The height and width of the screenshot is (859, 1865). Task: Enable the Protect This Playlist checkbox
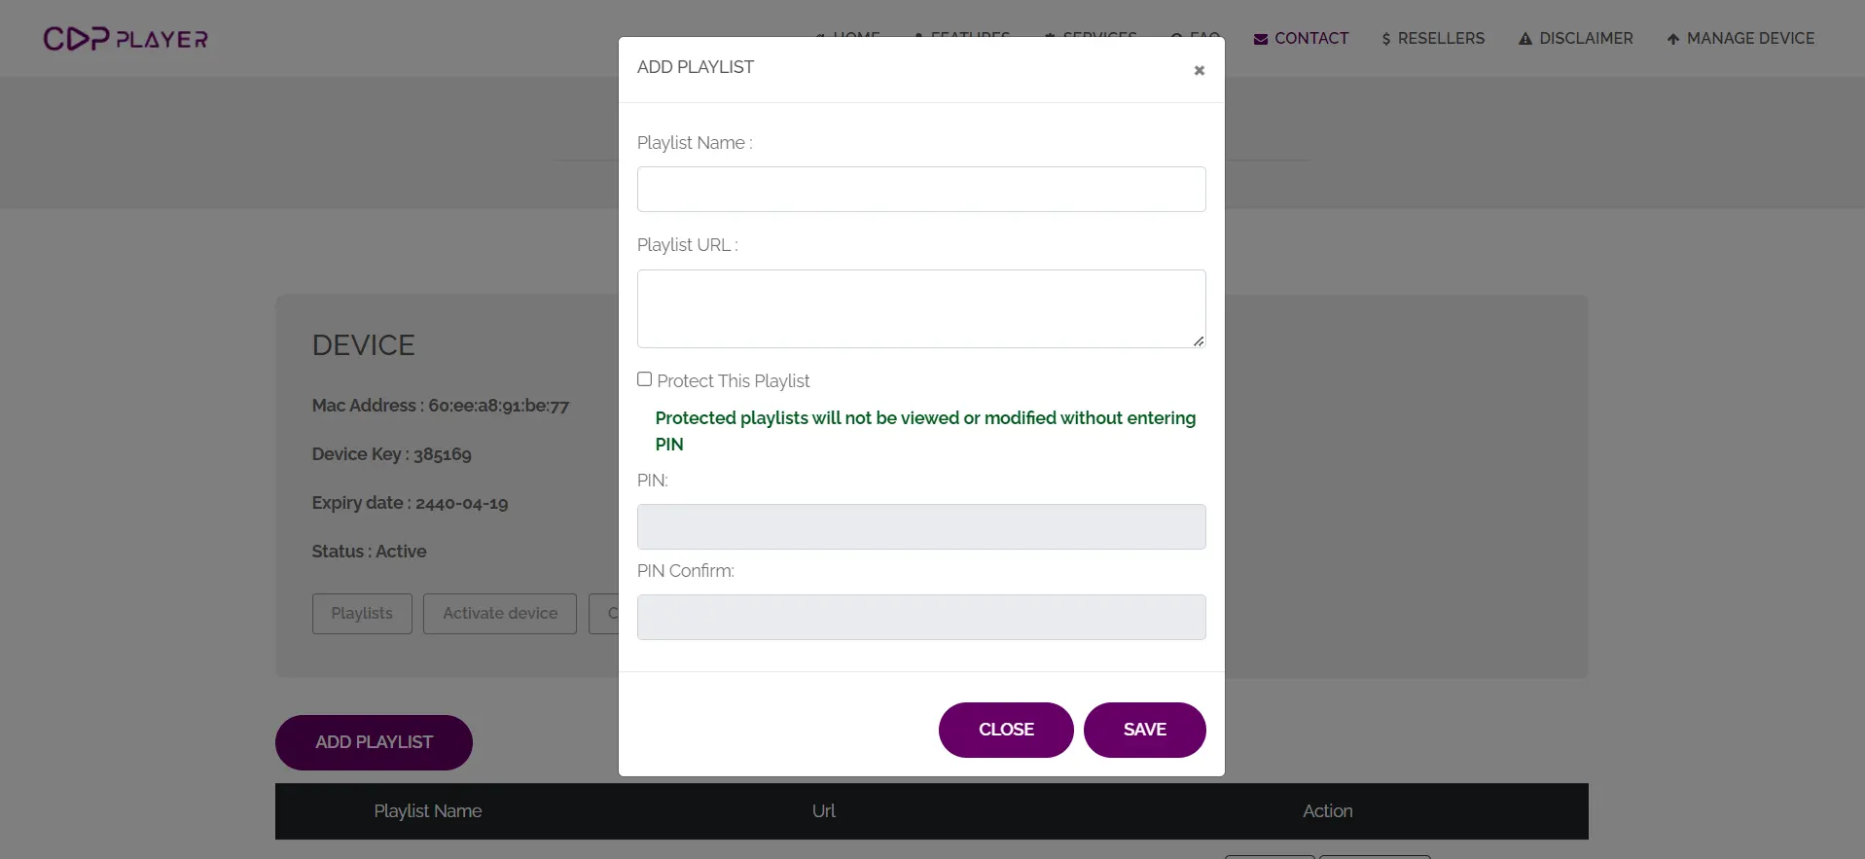(644, 379)
